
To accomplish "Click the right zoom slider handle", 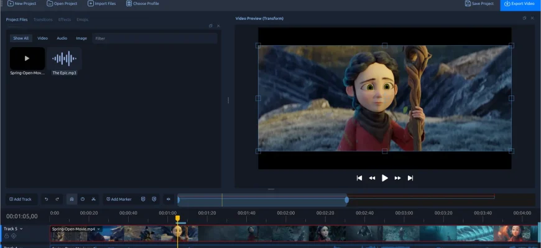I will click(x=347, y=200).
